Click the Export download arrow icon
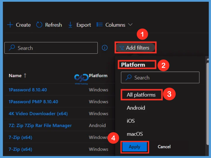This screenshot has width=211, height=158. 71,25
